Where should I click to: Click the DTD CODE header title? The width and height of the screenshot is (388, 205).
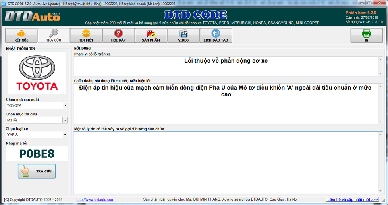click(195, 15)
